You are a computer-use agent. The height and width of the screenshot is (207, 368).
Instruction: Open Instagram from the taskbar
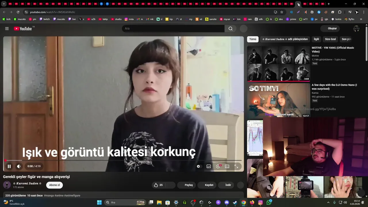[x=260, y=202]
